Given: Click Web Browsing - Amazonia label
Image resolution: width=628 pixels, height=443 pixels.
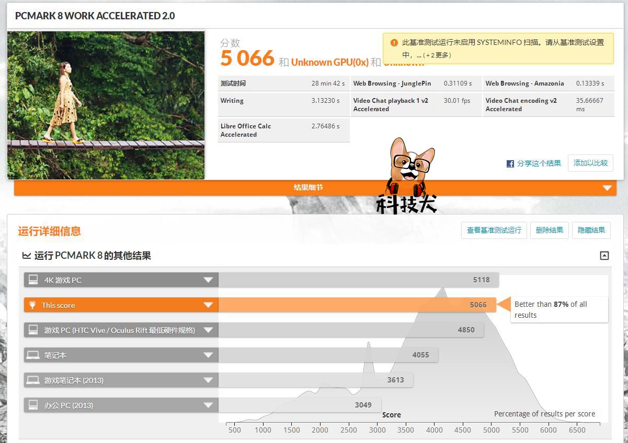Looking at the screenshot, I should 524,83.
